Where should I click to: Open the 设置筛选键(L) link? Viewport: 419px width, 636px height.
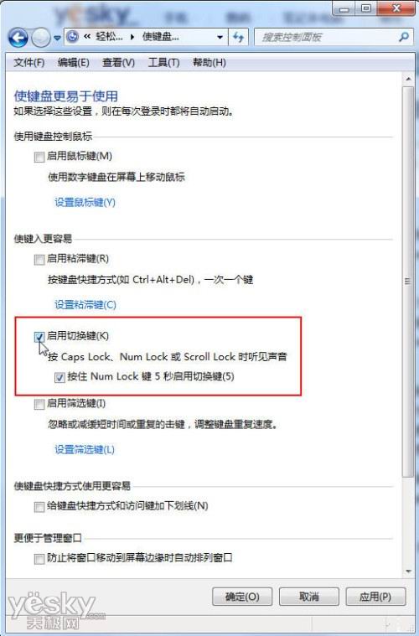[x=85, y=449]
